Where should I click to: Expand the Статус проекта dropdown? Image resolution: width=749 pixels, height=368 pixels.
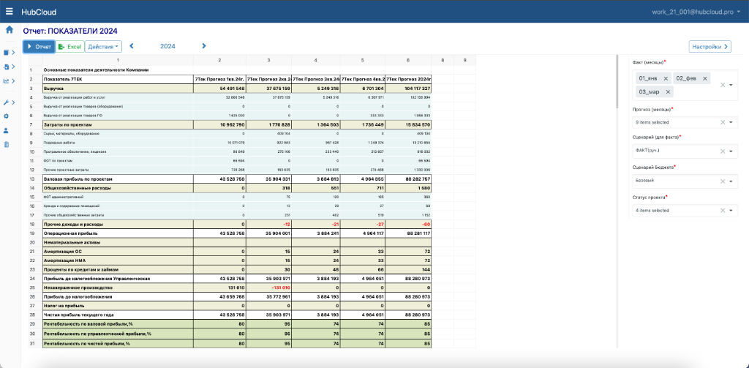[731, 211]
